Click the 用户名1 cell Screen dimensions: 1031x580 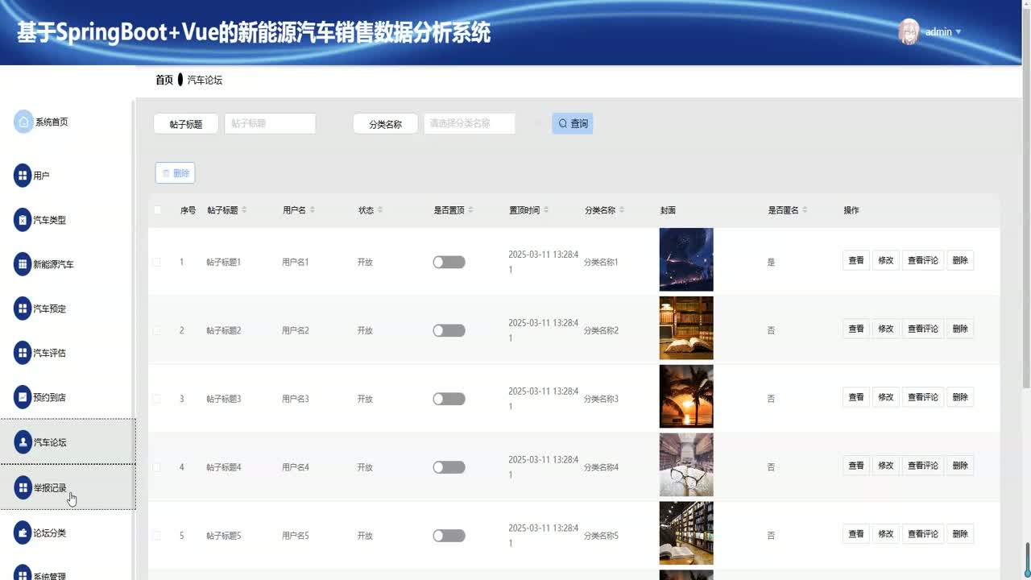296,262
